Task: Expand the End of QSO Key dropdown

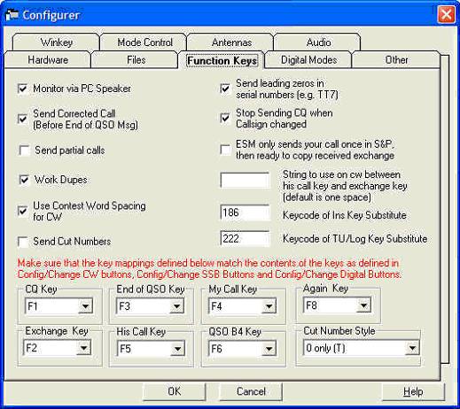Action: pyautogui.click(x=176, y=306)
